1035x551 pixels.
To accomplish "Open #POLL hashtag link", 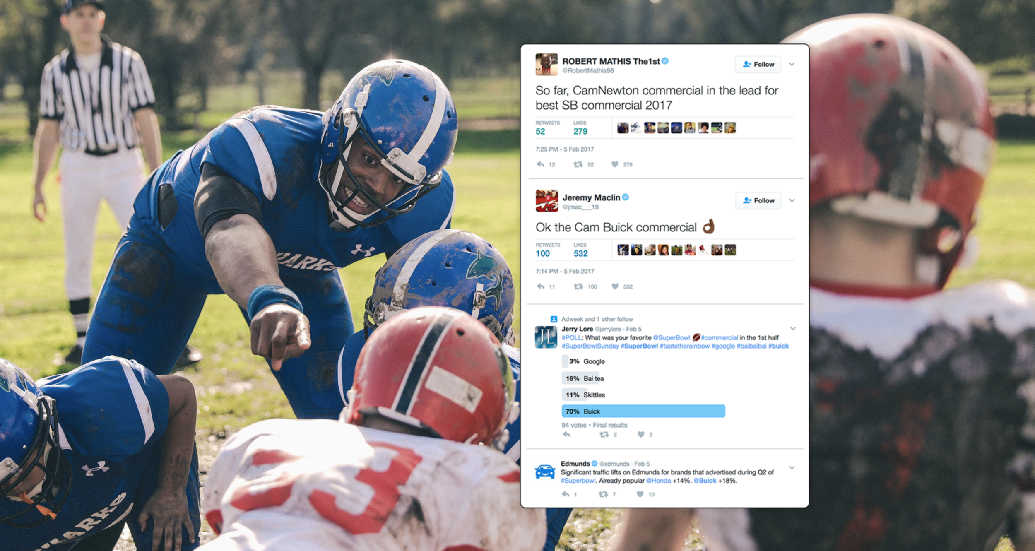I will (x=572, y=338).
